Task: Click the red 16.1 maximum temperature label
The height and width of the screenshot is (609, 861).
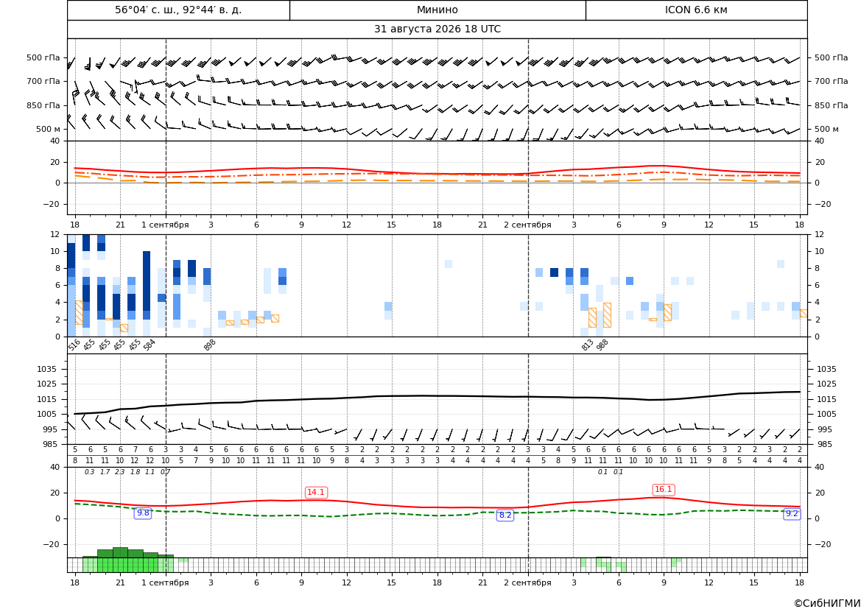Action: 664,489
